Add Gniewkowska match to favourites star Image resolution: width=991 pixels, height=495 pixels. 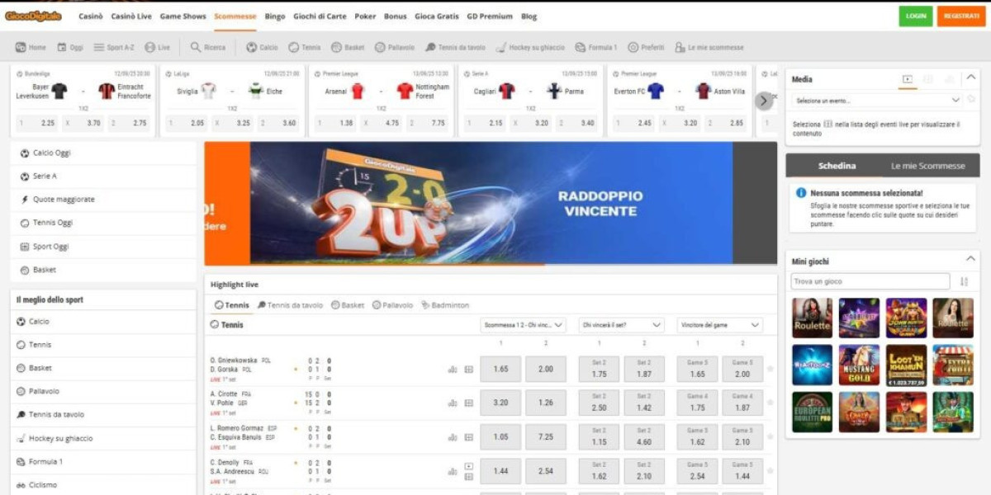pyautogui.click(x=771, y=369)
